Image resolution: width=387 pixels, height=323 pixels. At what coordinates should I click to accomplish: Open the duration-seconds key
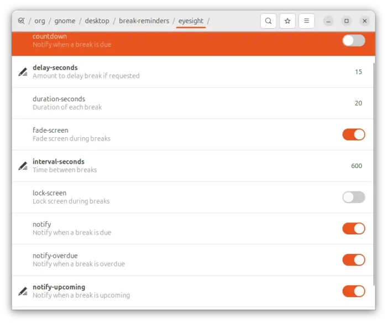point(193,103)
